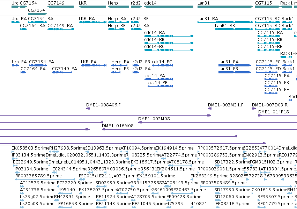This screenshot has height=209, width=297.
Task: Click EST SD17322.5prime label
Action: tap(232, 162)
